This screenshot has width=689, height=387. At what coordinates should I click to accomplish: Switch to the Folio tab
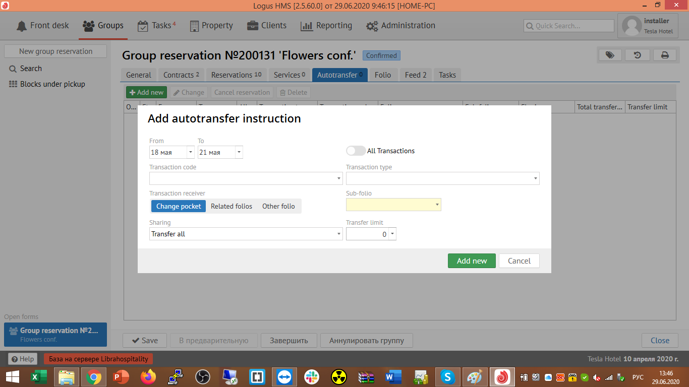tap(383, 75)
